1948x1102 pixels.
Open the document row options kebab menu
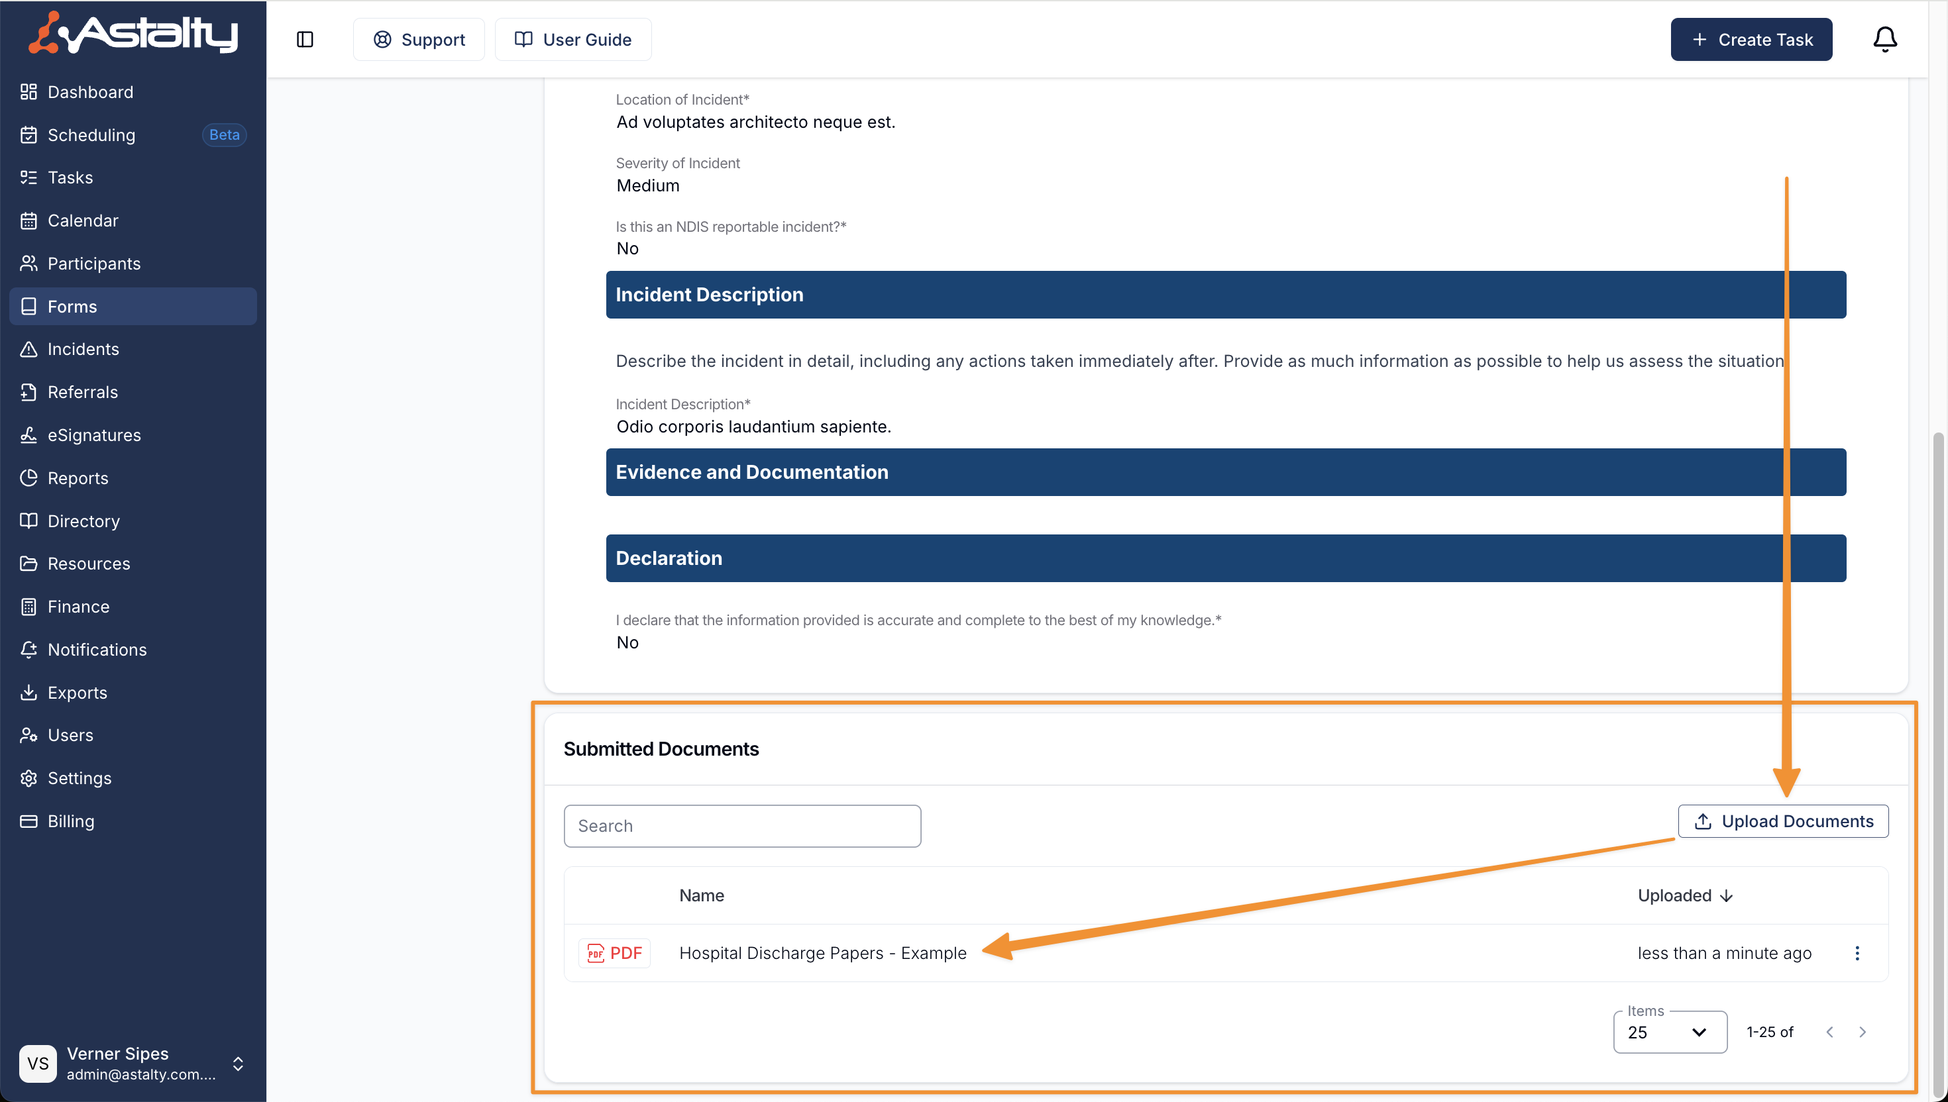point(1857,953)
